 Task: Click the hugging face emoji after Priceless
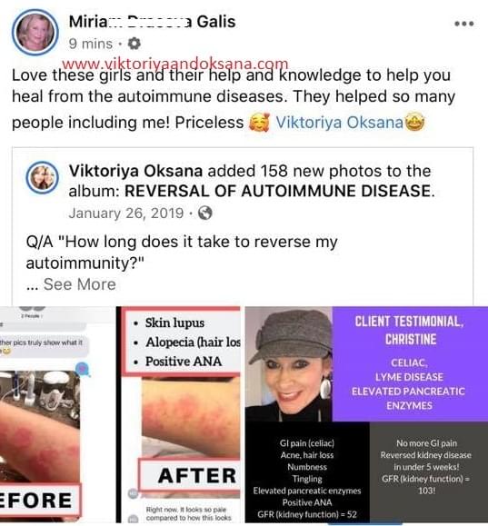click(259, 122)
